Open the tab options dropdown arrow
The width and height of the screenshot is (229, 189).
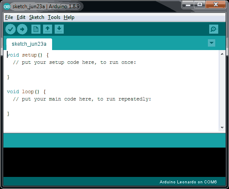(x=211, y=43)
